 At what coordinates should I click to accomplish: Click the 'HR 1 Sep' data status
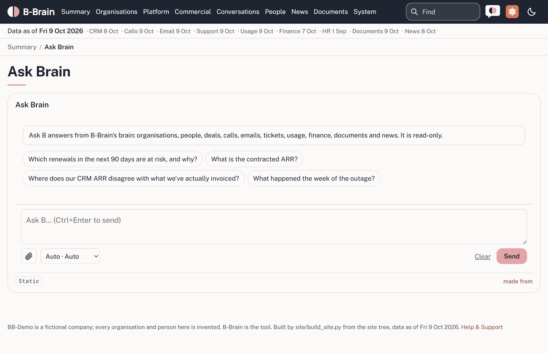click(x=334, y=31)
